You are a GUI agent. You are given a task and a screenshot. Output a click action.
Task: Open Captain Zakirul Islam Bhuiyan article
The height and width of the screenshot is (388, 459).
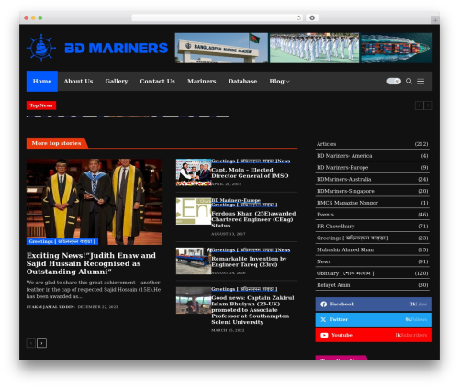coord(252,310)
